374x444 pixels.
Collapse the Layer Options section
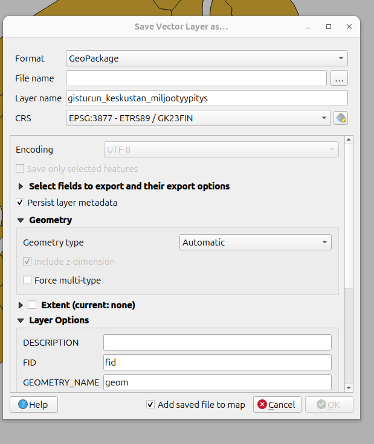pos(21,320)
